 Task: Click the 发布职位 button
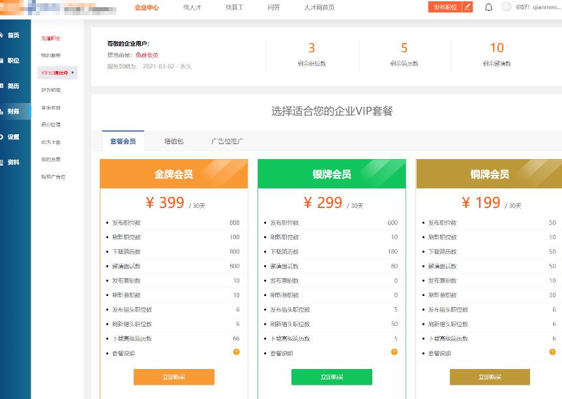(447, 7)
